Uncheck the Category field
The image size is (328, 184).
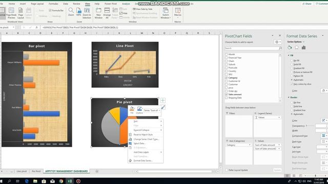pos(226,78)
